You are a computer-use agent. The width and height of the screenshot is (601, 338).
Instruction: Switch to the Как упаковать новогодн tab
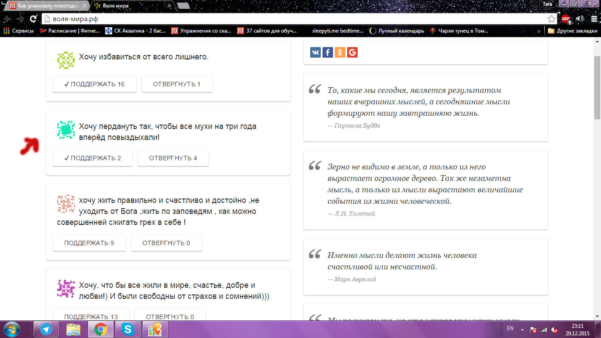[48, 6]
